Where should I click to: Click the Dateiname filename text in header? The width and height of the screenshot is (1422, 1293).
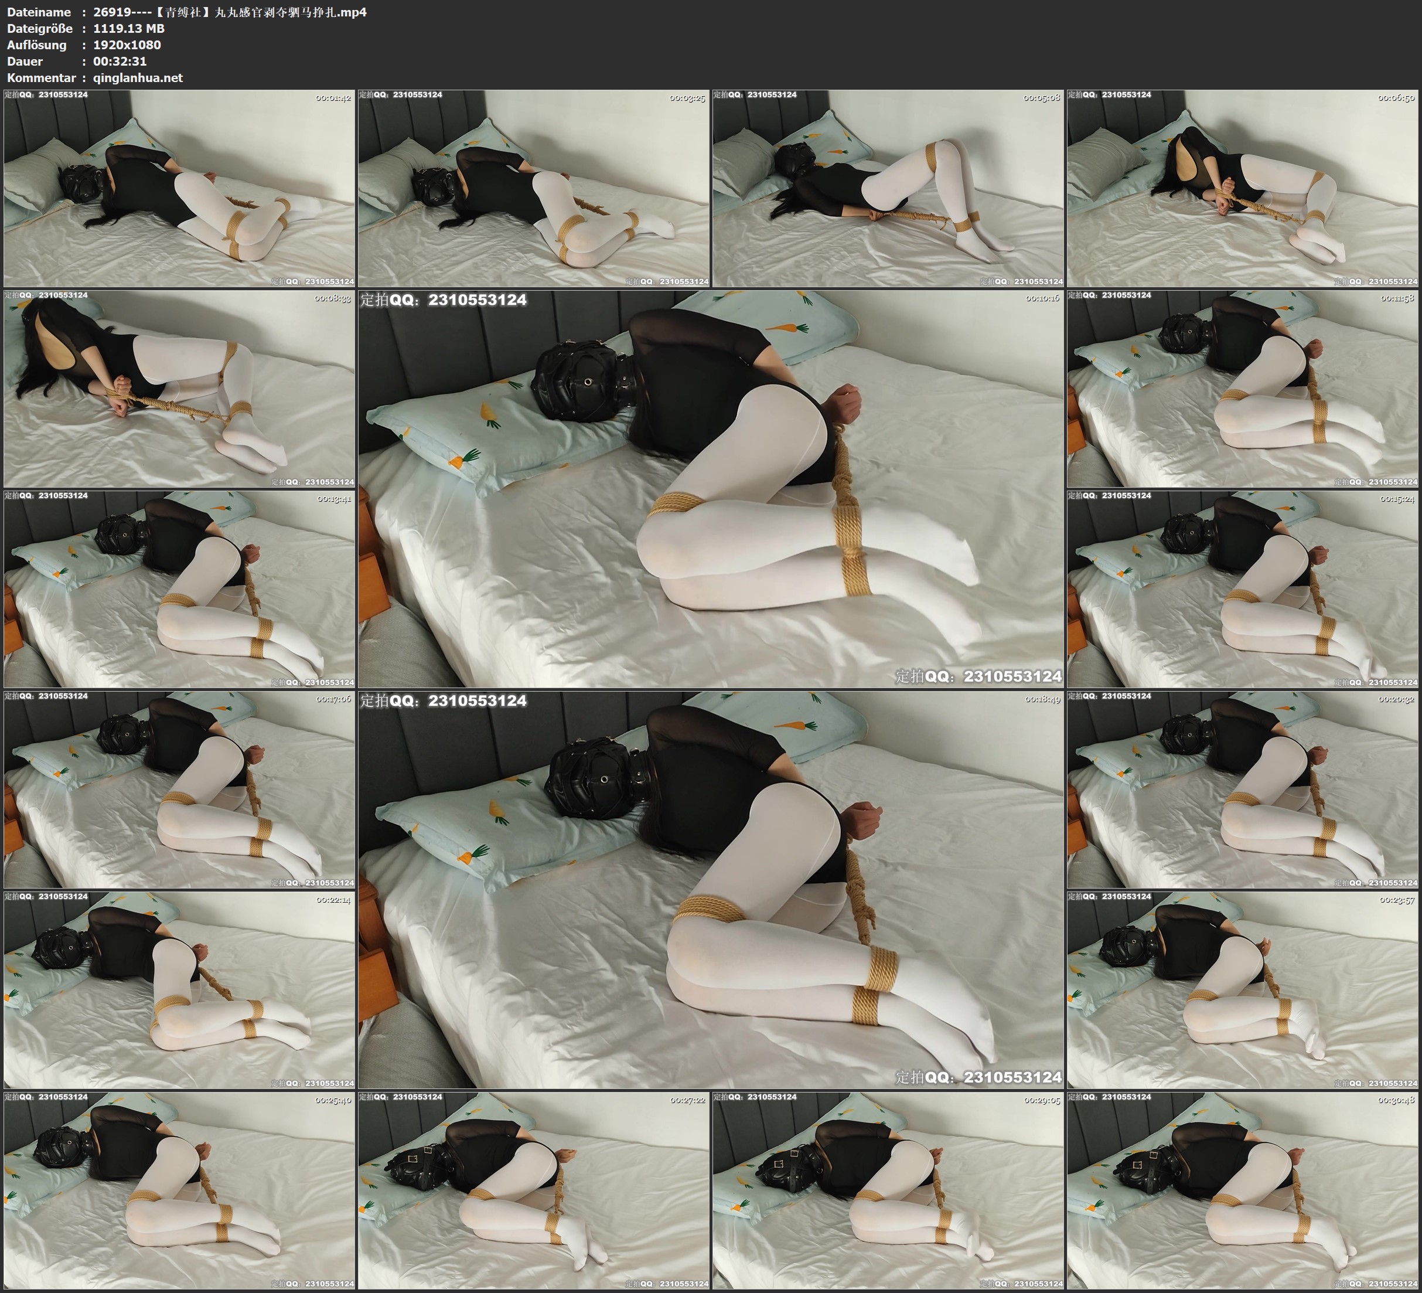[229, 12]
